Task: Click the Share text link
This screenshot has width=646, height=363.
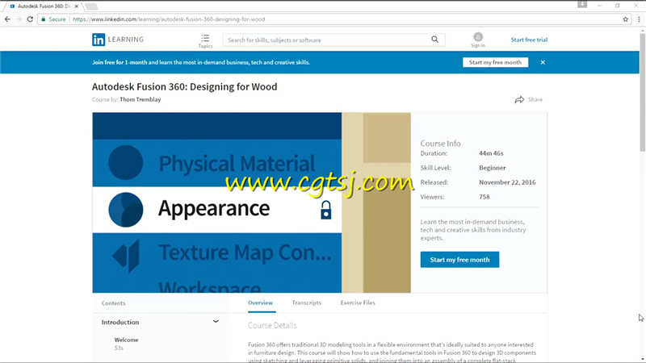Action: 535,99
